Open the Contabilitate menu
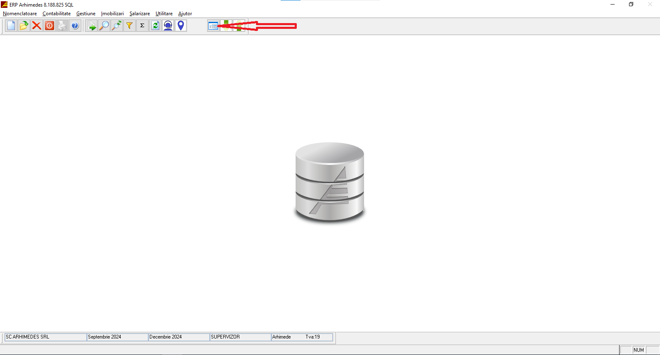The image size is (660, 355). tap(57, 14)
